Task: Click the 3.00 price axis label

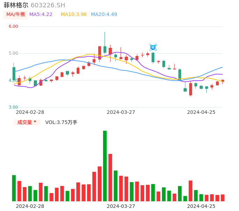Action: pos(13,107)
